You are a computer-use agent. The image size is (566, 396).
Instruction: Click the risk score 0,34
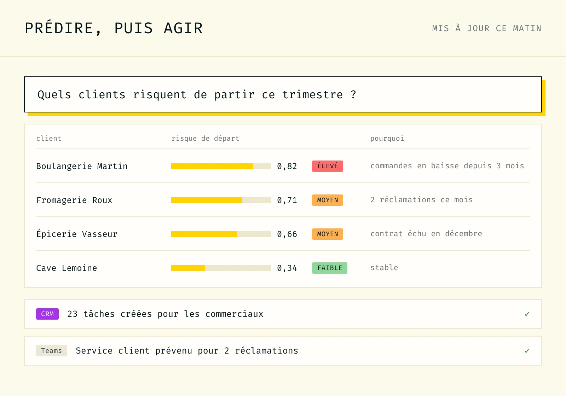coord(287,268)
